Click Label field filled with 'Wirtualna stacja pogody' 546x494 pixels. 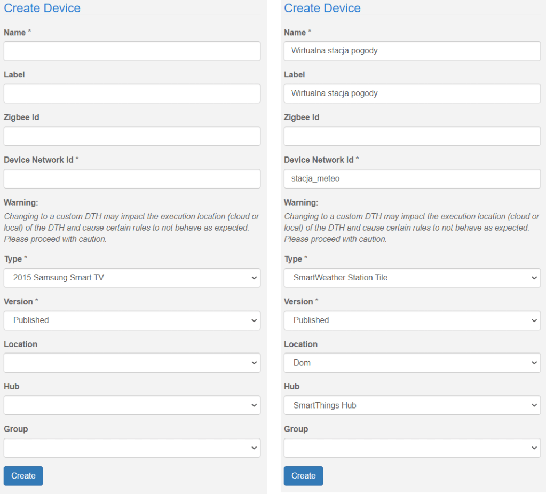point(412,93)
